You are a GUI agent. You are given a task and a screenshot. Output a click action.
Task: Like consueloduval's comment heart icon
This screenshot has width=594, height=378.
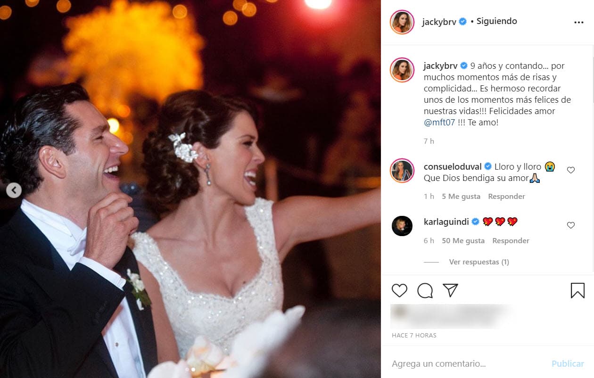tap(571, 170)
